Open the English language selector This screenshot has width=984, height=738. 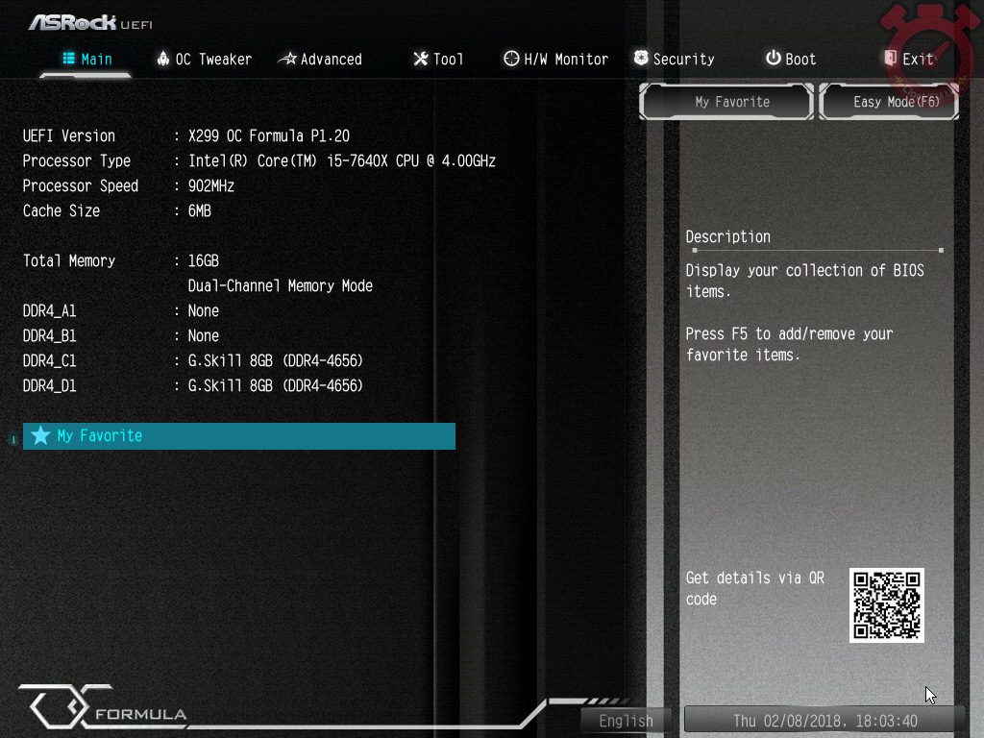pyautogui.click(x=626, y=721)
